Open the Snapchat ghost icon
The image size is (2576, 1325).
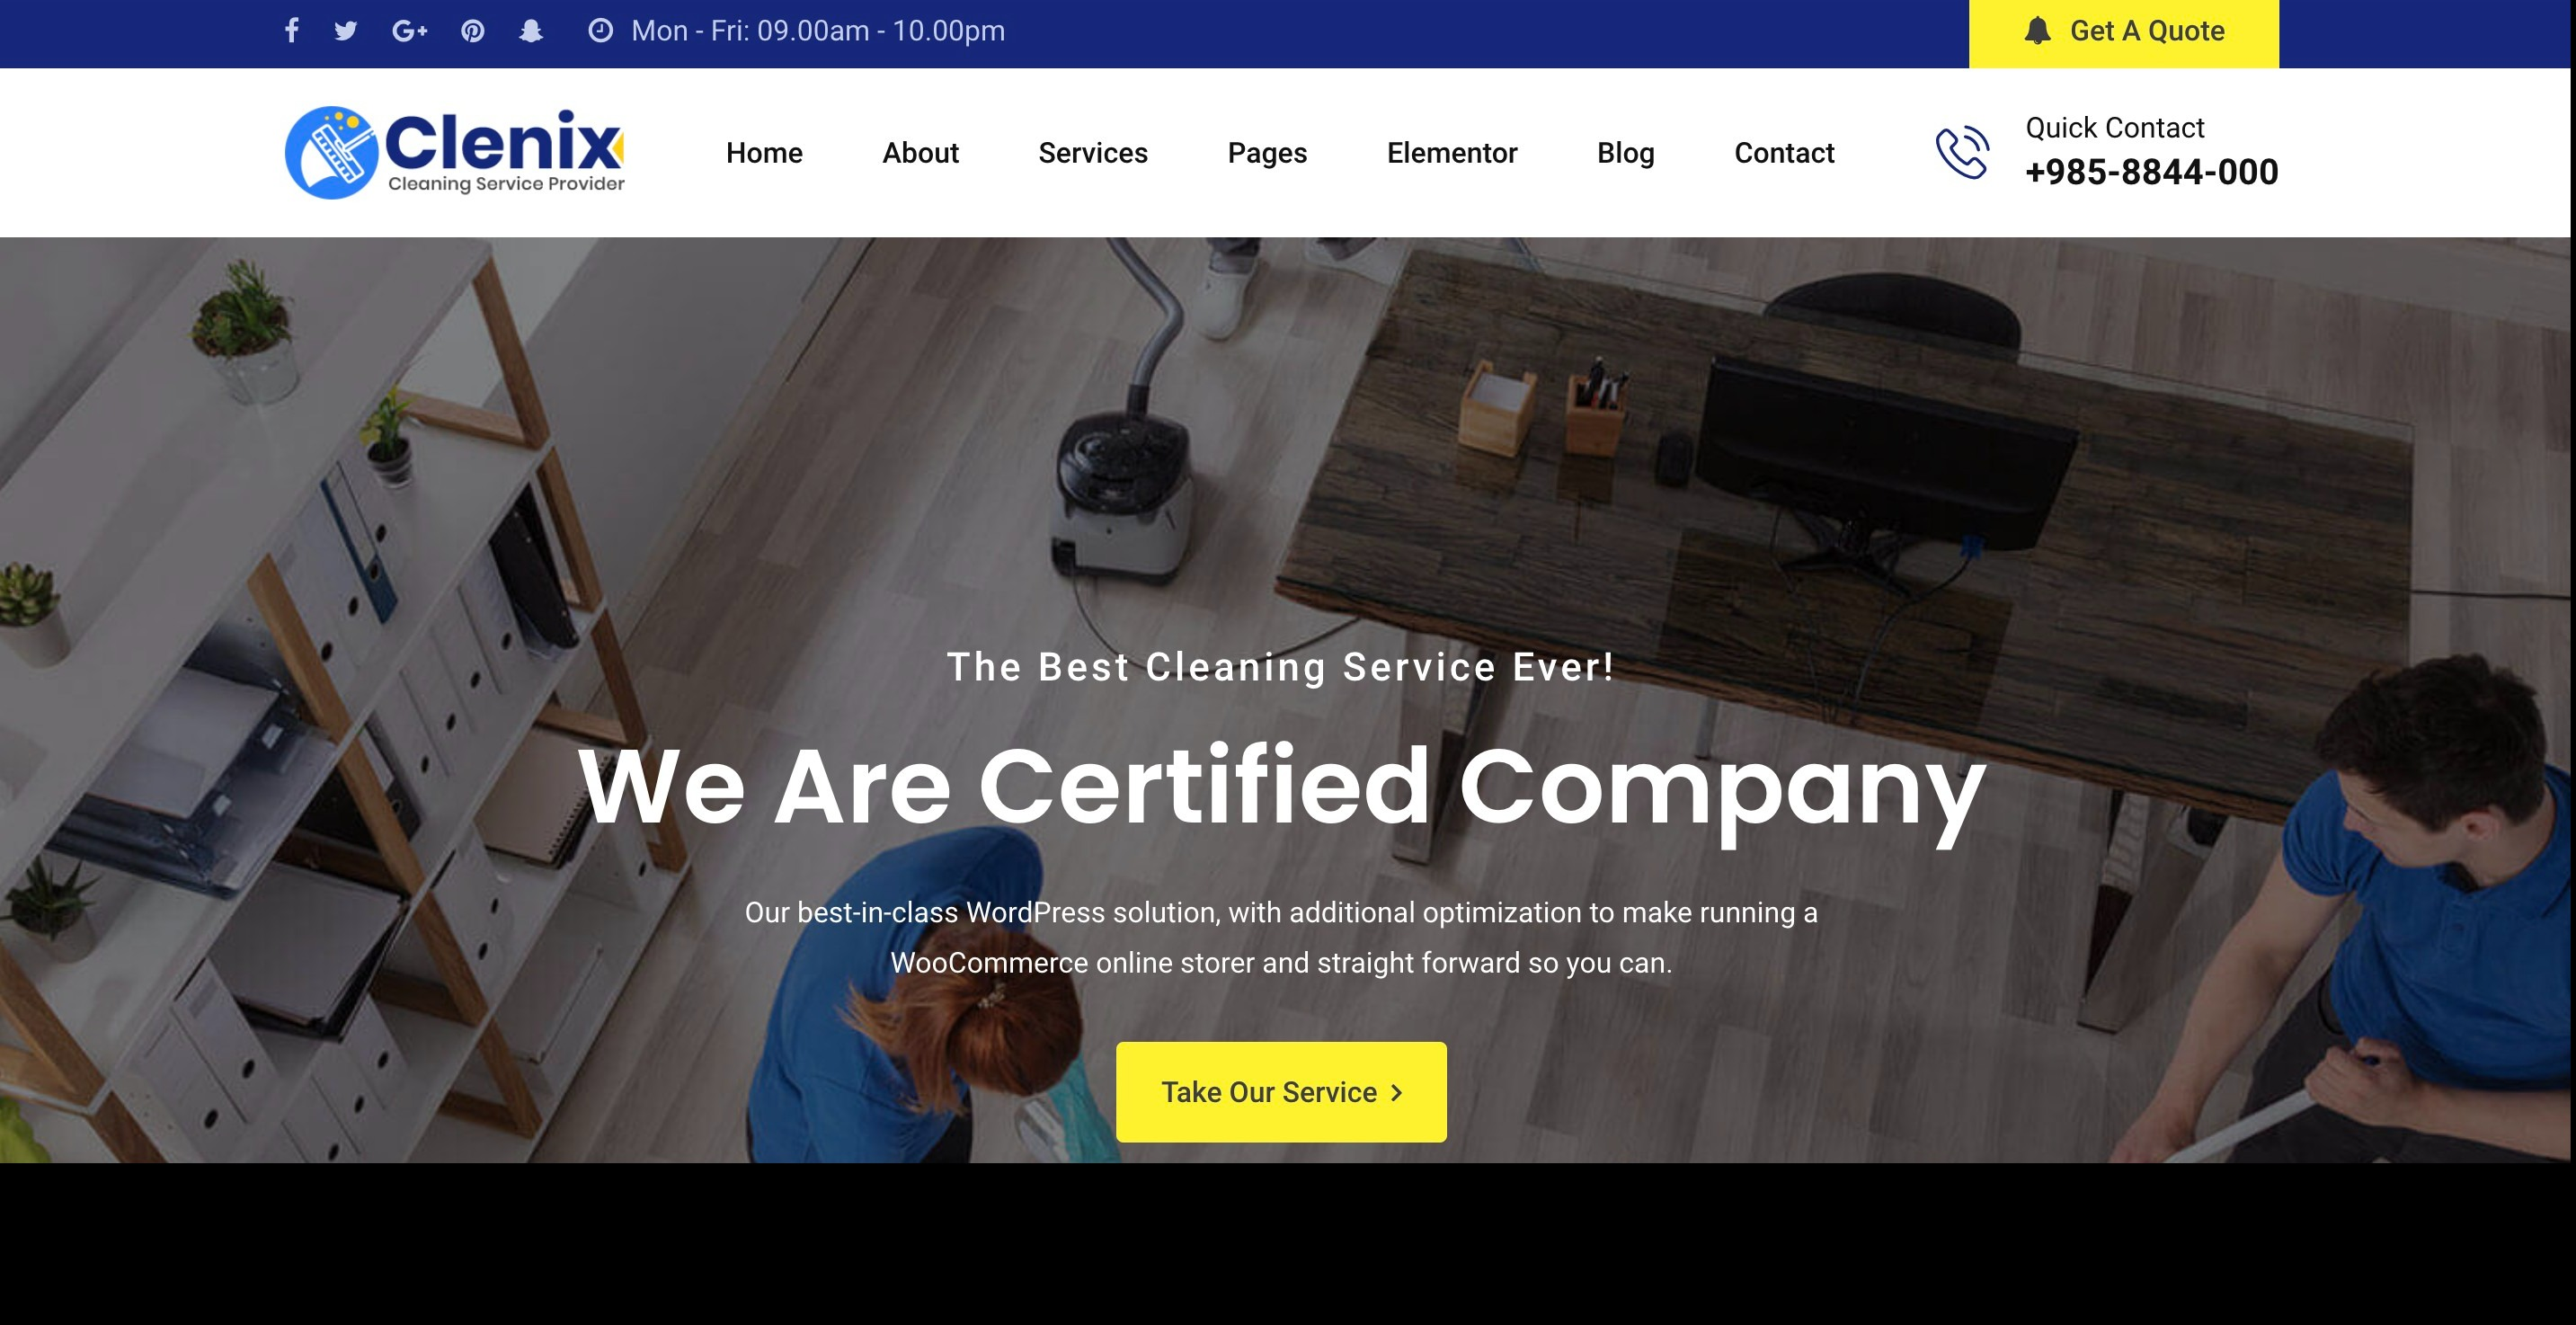(531, 31)
